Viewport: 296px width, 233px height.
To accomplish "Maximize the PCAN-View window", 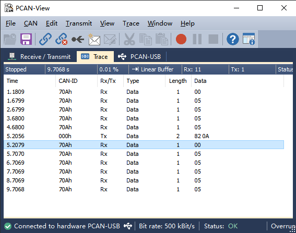I will pyautogui.click(x=260, y=8).
